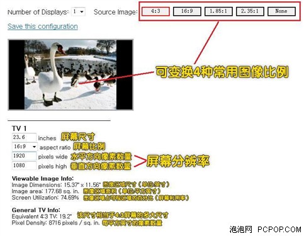Image resolution: width=304 pixels, height=236 pixels.
Task: Set source image to None
Action: click(x=281, y=11)
